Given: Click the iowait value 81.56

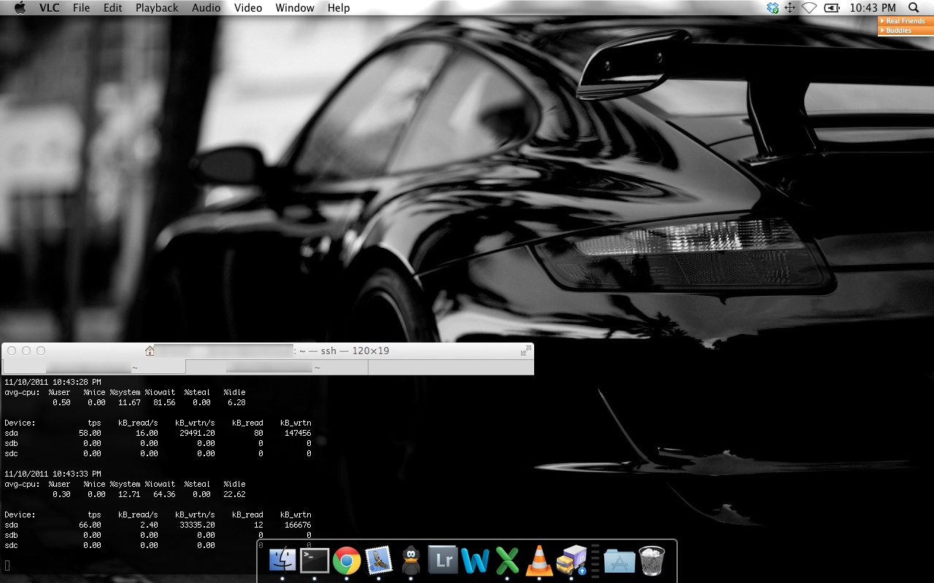Looking at the screenshot, I should tap(164, 402).
